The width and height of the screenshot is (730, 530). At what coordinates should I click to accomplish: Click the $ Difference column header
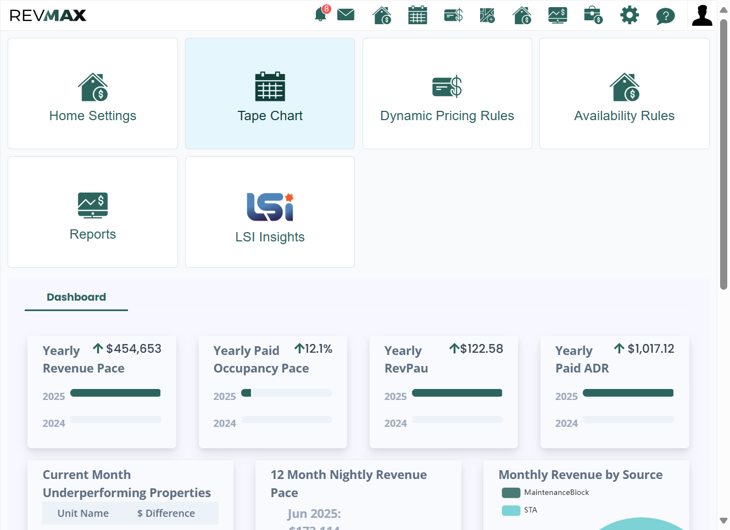pyautogui.click(x=166, y=514)
